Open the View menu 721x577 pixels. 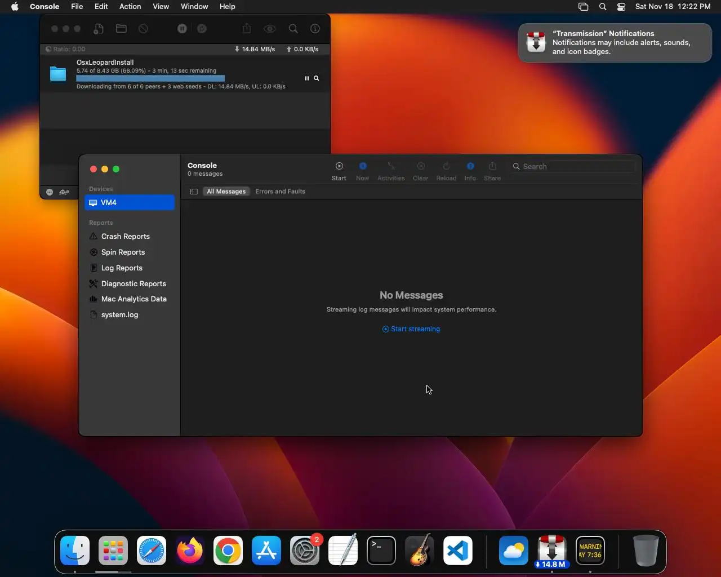pyautogui.click(x=161, y=7)
